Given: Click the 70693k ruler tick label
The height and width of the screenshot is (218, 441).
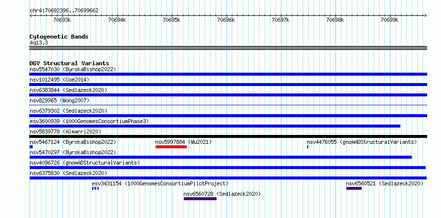Looking at the screenshot, I should click(x=62, y=20).
